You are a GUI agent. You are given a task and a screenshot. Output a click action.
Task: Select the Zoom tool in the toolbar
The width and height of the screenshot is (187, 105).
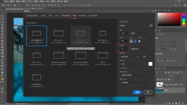(x=2, y=76)
